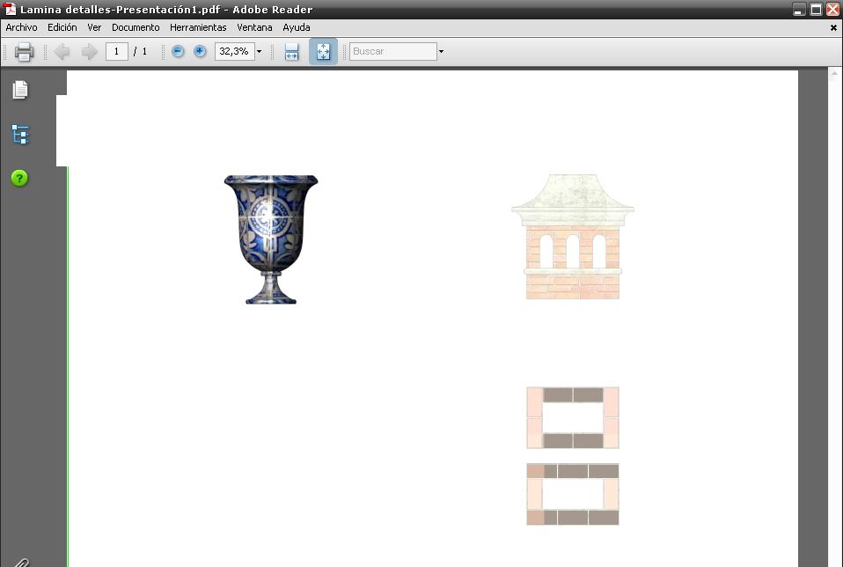The image size is (843, 567).
Task: Minimize the Adobe Reader window
Action: pyautogui.click(x=799, y=9)
